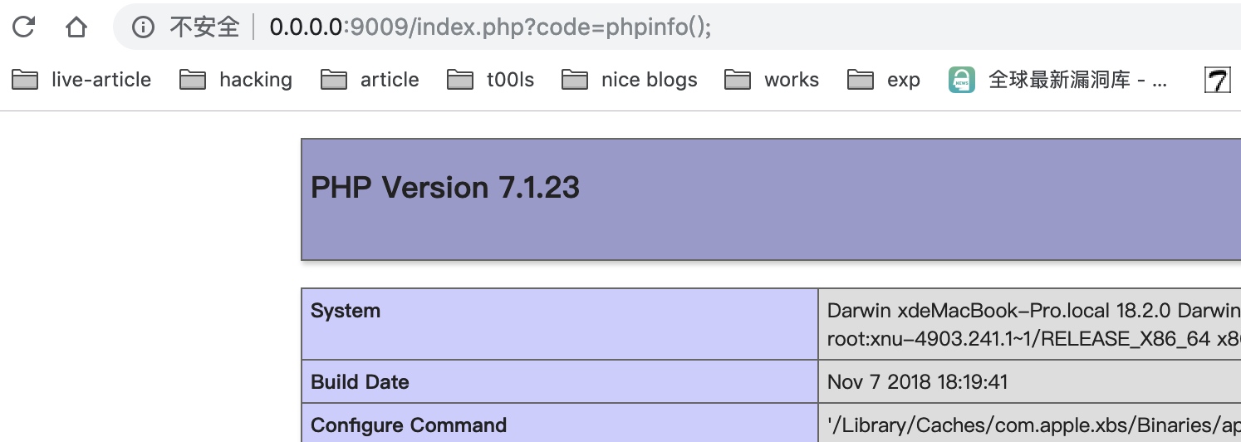Go to the browser home page icon

pyautogui.click(x=76, y=27)
